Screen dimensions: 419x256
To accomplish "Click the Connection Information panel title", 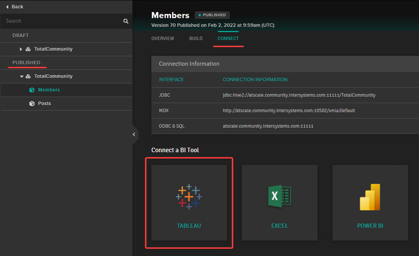I will 189,64.
